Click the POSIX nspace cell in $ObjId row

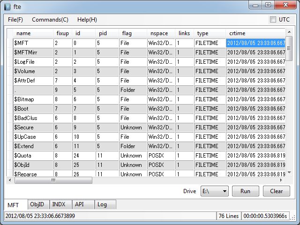(161, 165)
